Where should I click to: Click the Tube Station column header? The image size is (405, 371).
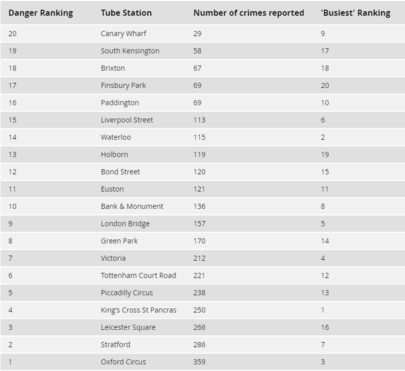[126, 13]
